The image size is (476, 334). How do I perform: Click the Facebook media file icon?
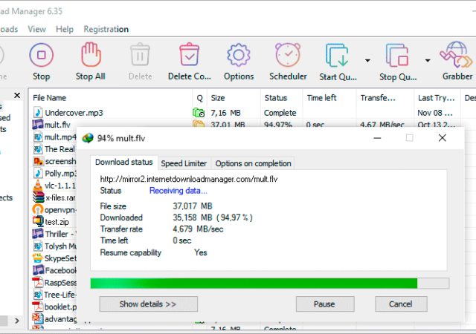click(38, 269)
